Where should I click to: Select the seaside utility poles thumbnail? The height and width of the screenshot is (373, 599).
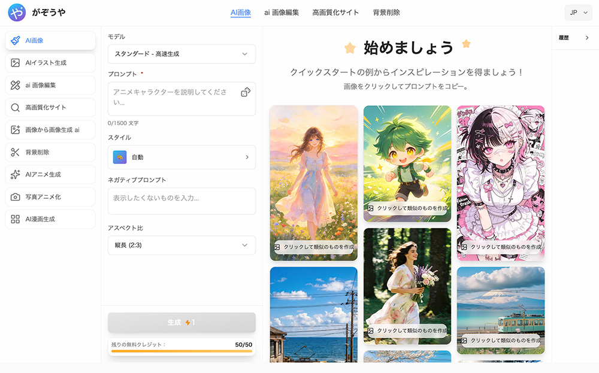pos(314,314)
